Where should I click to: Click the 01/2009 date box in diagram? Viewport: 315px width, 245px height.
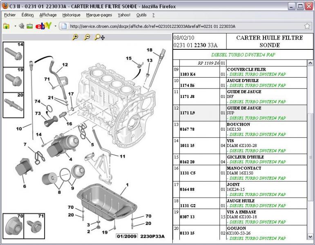pyautogui.click(x=127, y=236)
